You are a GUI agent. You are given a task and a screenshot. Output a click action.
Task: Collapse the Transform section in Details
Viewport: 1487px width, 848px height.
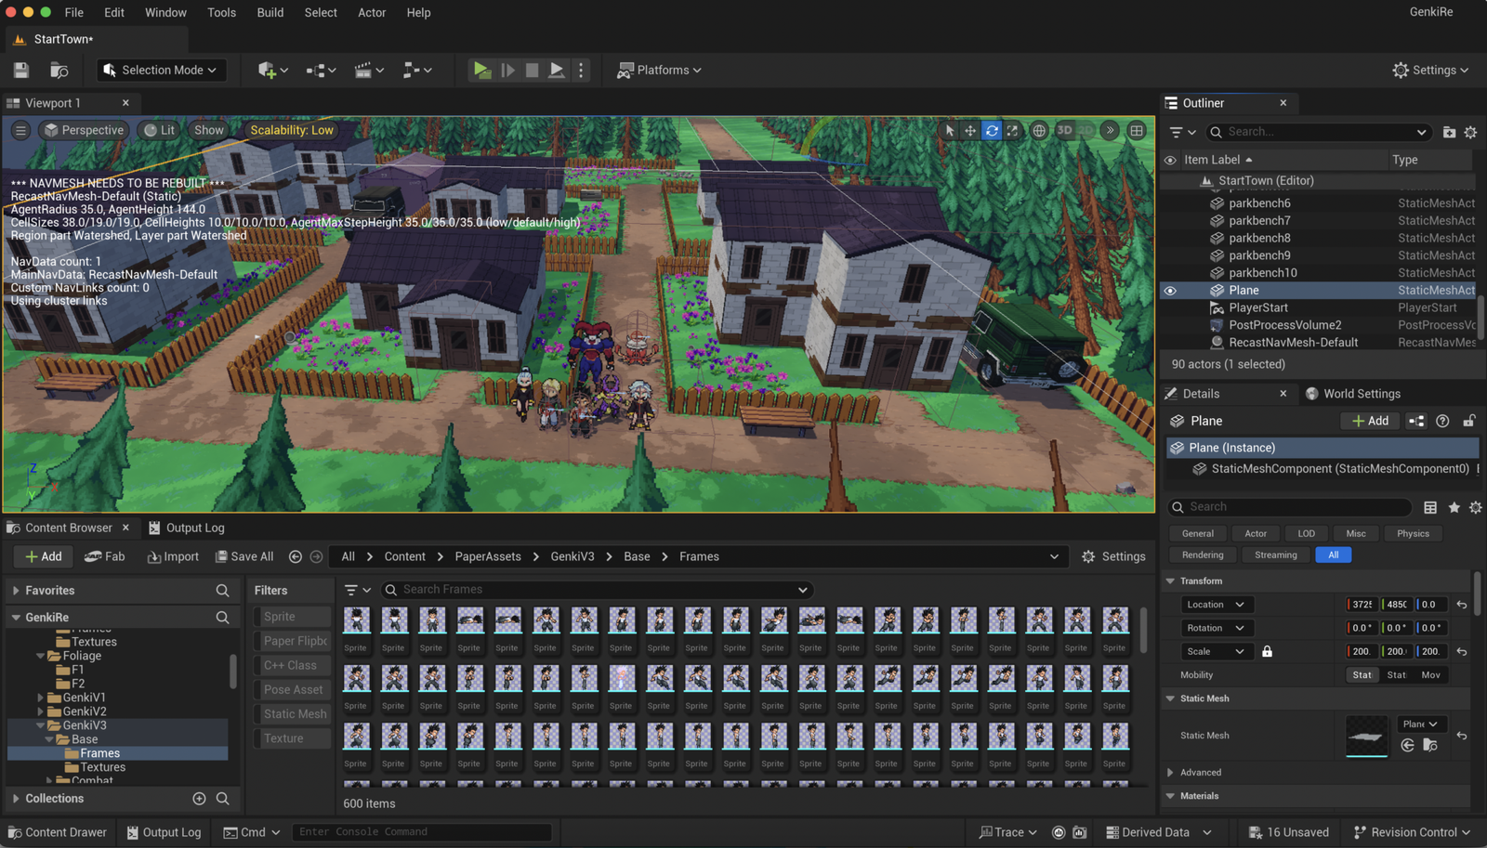1171,581
